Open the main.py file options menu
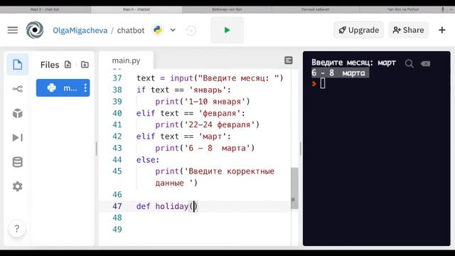The width and height of the screenshot is (455, 256). [x=85, y=87]
